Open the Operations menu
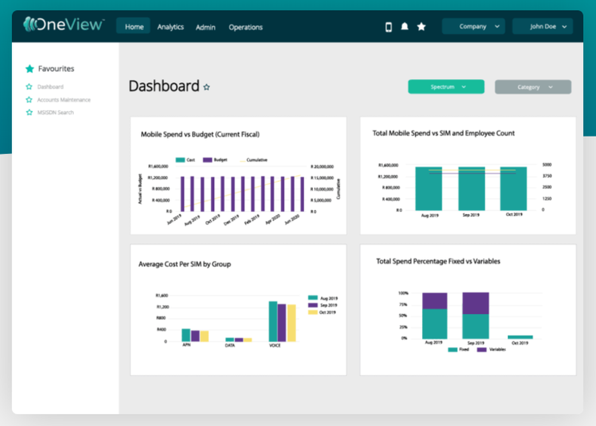596x426 pixels. coord(246,27)
